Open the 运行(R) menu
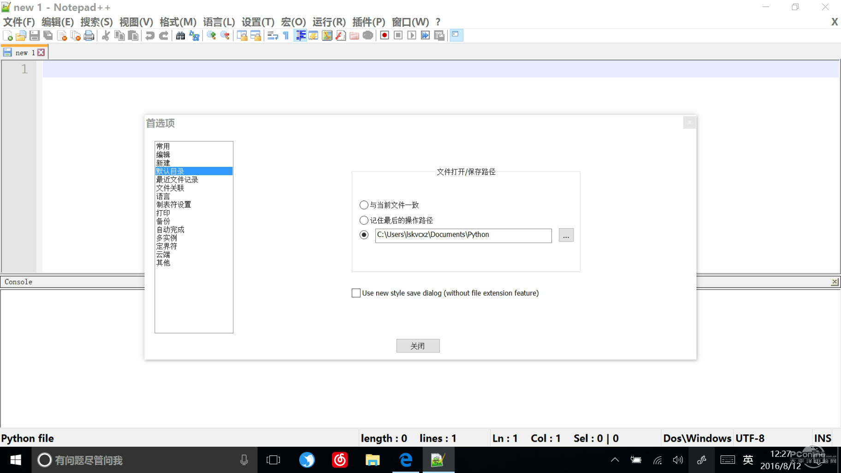Viewport: 841px width, 473px height. tap(329, 22)
